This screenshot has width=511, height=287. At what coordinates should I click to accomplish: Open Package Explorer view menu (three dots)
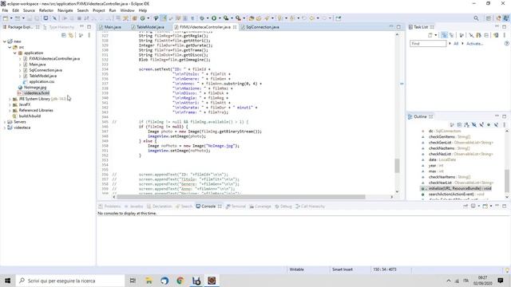click(89, 35)
